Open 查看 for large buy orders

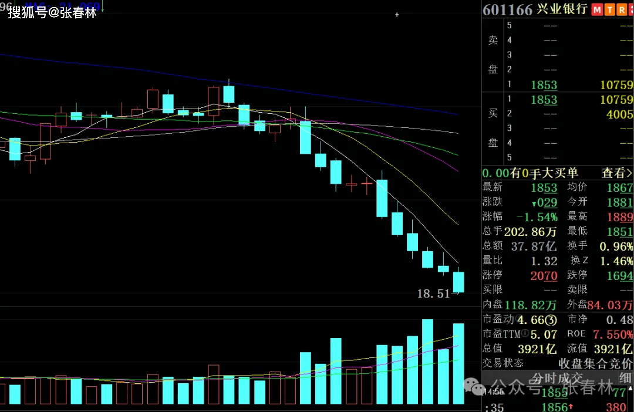pyautogui.click(x=616, y=173)
